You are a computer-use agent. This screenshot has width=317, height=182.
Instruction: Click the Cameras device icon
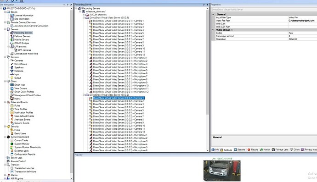click(x=12, y=61)
